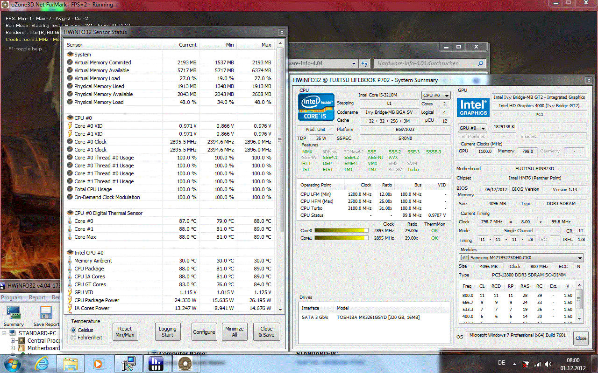Click the Memory Ambient thermometer icon
The width and height of the screenshot is (598, 373).
[x=70, y=261]
